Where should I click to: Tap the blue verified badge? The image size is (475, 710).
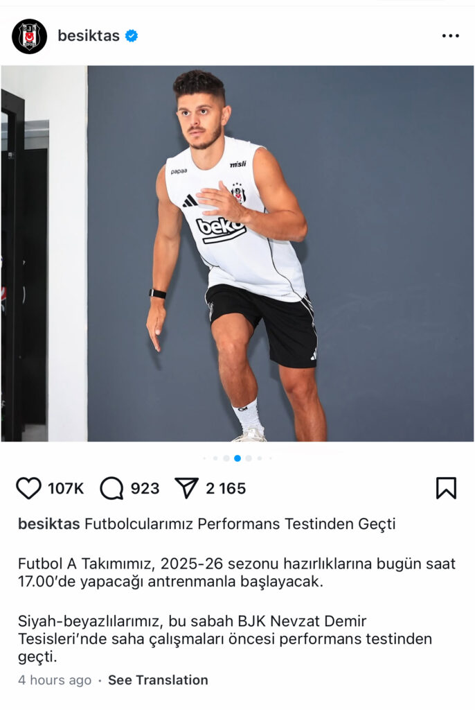(132, 36)
